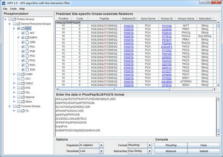Click the AGC folder icon in tree
223x157 pixels.
click(x=23, y=28)
